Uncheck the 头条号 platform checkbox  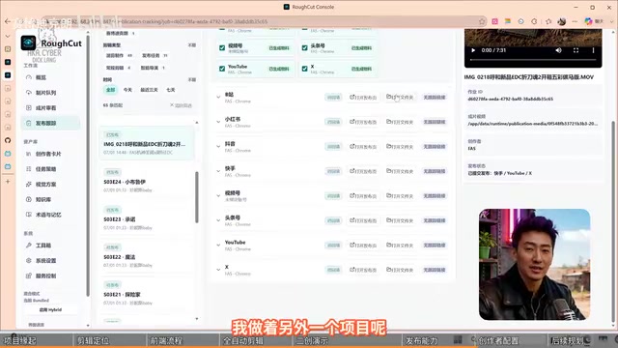pos(305,47)
